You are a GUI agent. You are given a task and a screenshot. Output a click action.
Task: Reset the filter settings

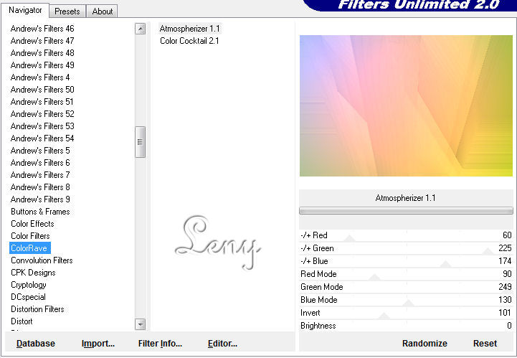[x=485, y=344]
